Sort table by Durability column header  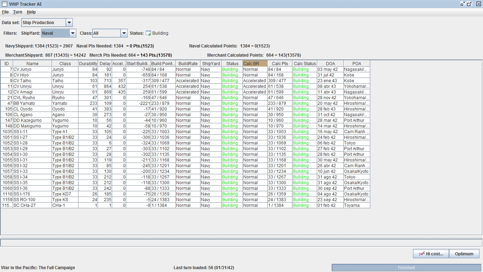pyautogui.click(x=88, y=64)
